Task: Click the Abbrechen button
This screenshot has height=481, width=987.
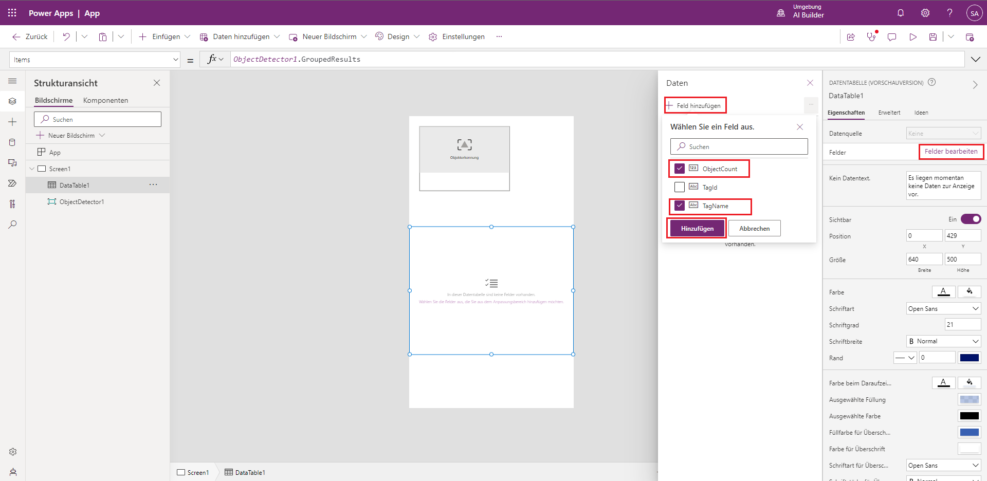Action: (x=755, y=229)
